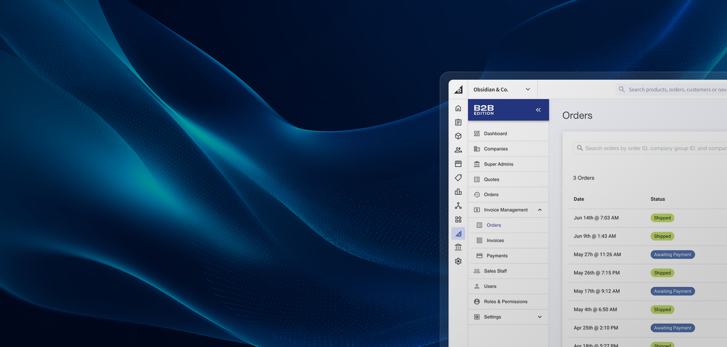Open Quotes menu item
This screenshot has height=347, width=727.
(508, 179)
